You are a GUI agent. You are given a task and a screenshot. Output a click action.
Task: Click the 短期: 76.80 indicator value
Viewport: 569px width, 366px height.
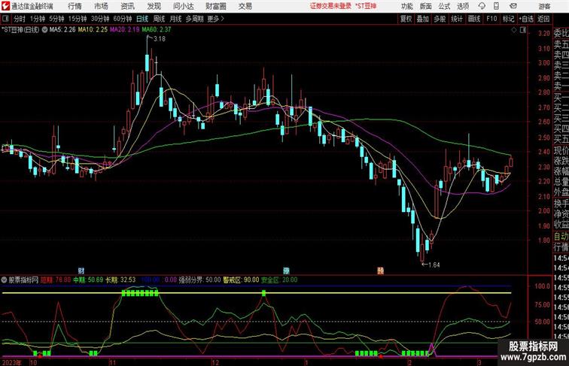coord(56,280)
